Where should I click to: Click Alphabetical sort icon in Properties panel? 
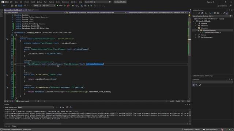[x=197, y=85]
